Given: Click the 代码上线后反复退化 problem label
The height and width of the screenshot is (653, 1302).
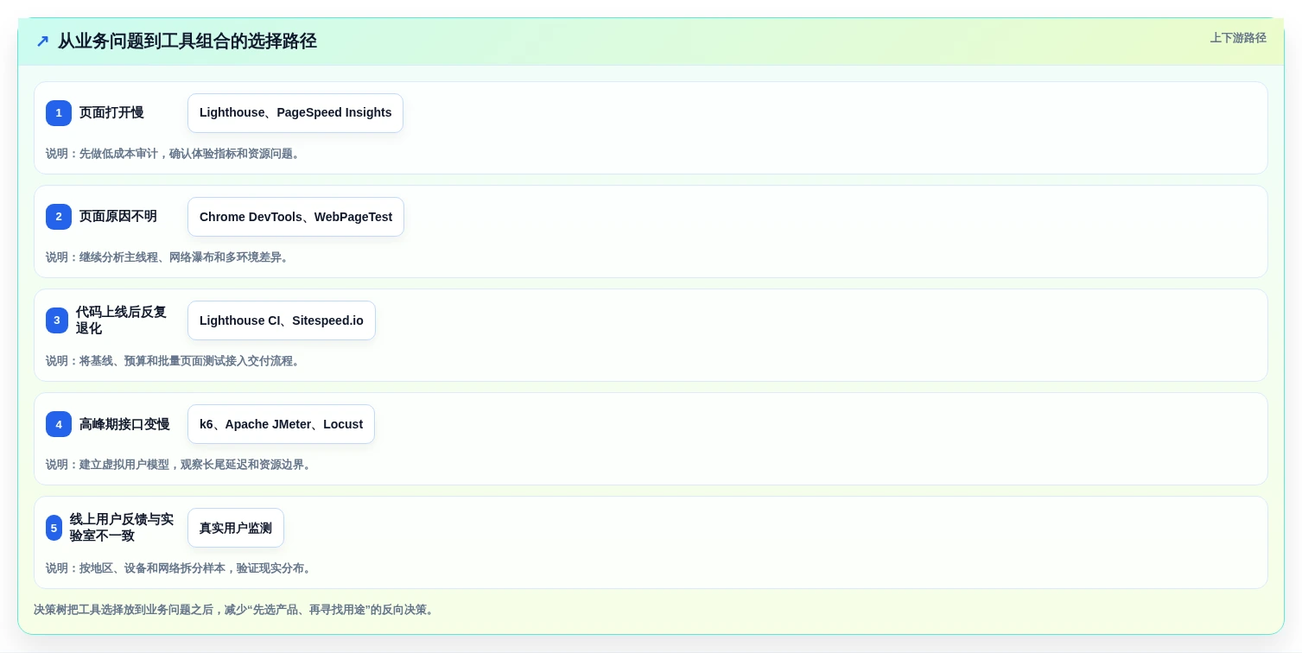Looking at the screenshot, I should tap(121, 320).
